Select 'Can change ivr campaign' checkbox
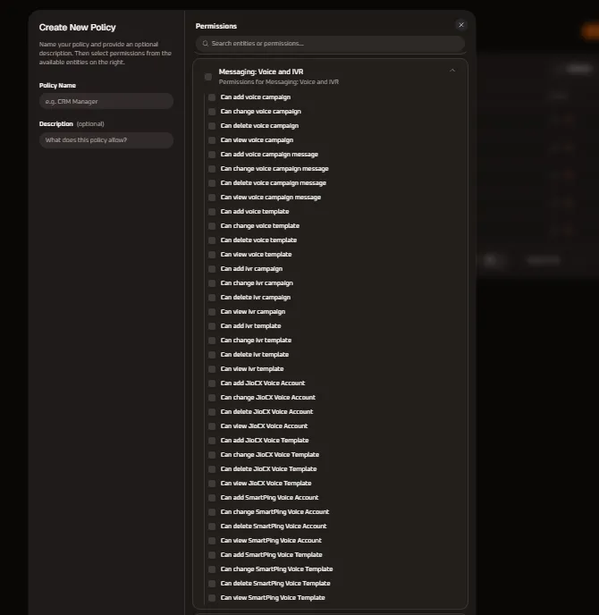599x615 pixels. click(212, 283)
